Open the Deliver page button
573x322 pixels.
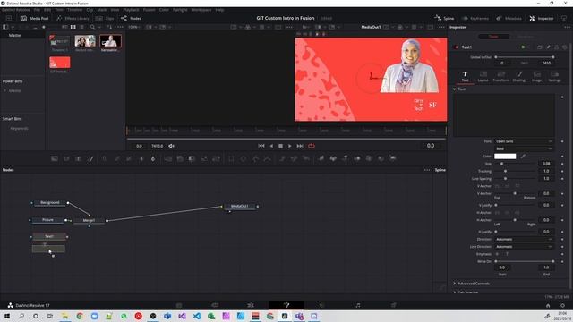394,305
